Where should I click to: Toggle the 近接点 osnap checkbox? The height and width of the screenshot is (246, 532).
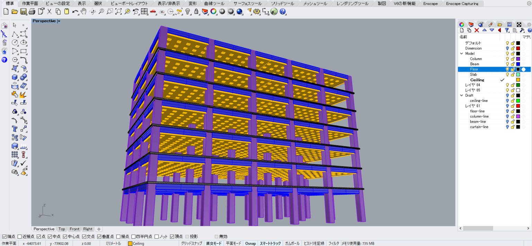pyautogui.click(x=19, y=237)
